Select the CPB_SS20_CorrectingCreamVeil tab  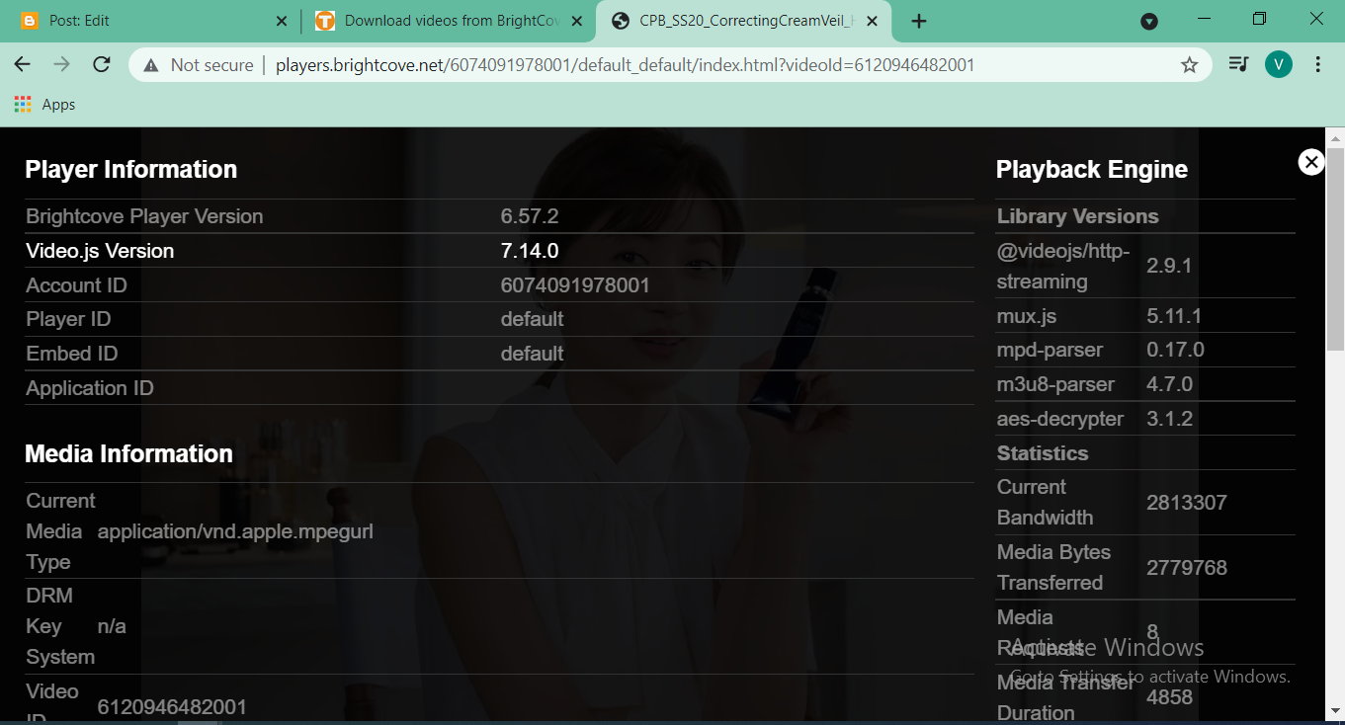744,21
